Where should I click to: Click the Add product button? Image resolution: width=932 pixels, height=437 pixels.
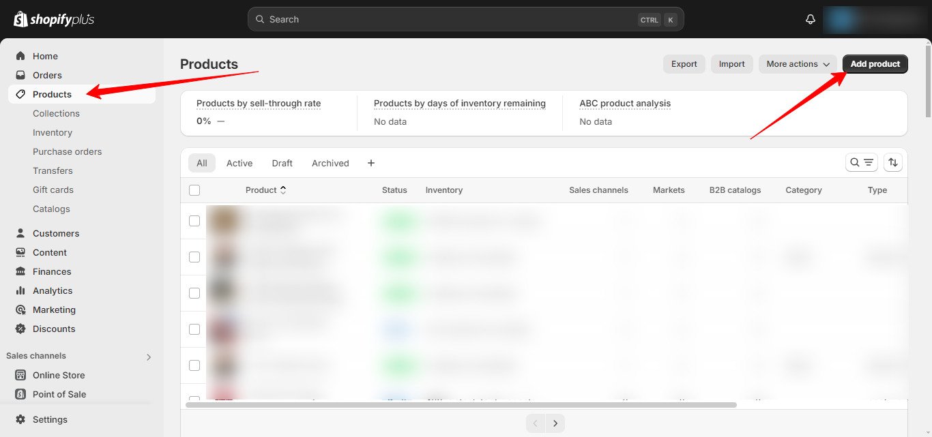(875, 64)
